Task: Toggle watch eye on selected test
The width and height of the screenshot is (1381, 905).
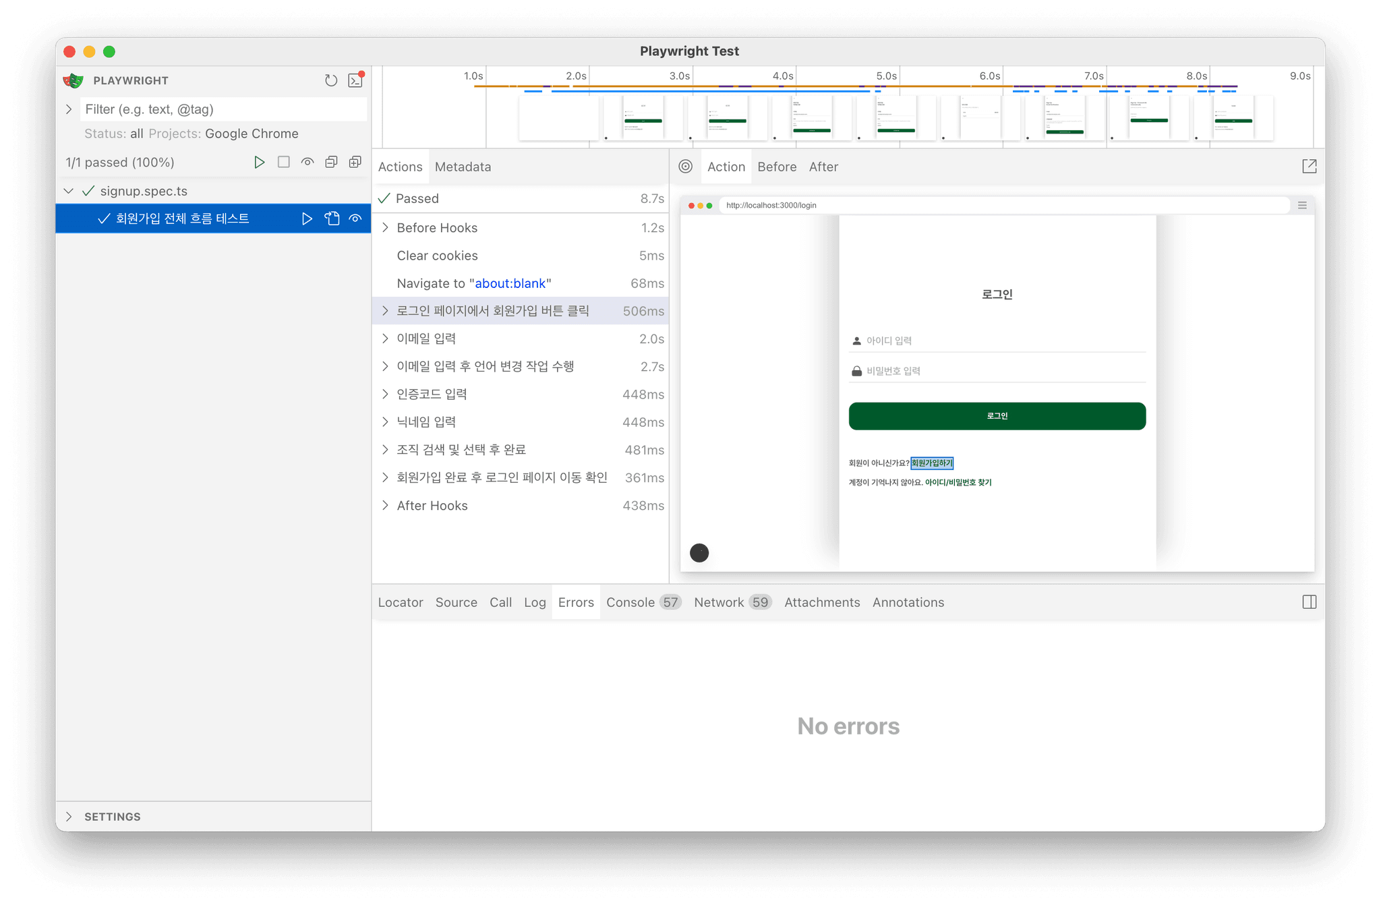Action: [x=355, y=218]
